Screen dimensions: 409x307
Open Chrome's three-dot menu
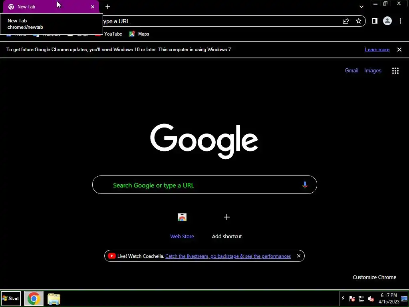400,21
